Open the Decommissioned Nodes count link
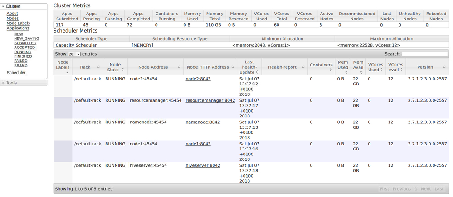 pos(340,25)
